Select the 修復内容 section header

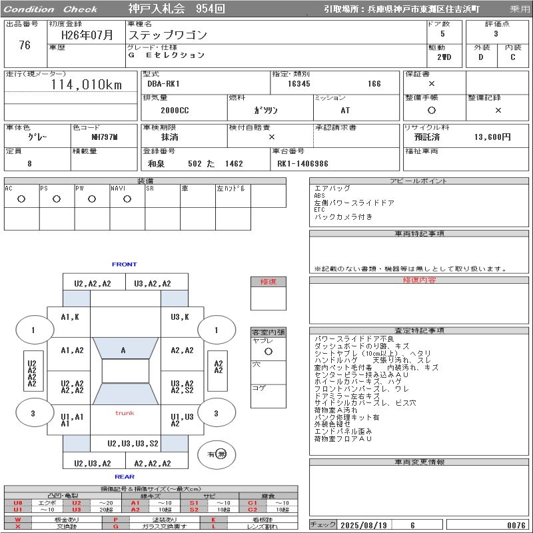(420, 280)
